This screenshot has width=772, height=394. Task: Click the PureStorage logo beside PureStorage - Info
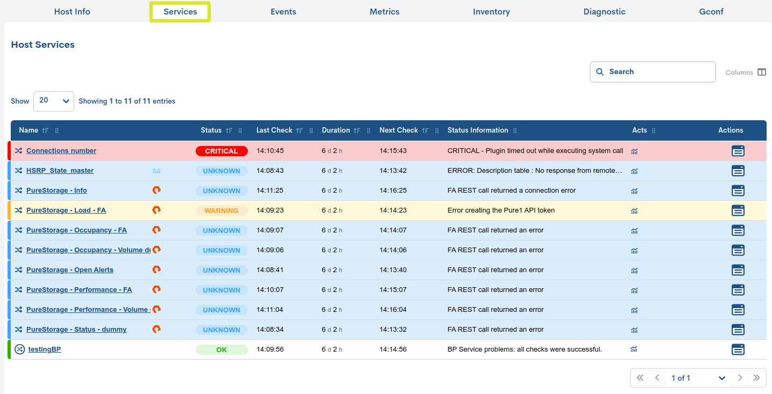(x=156, y=191)
